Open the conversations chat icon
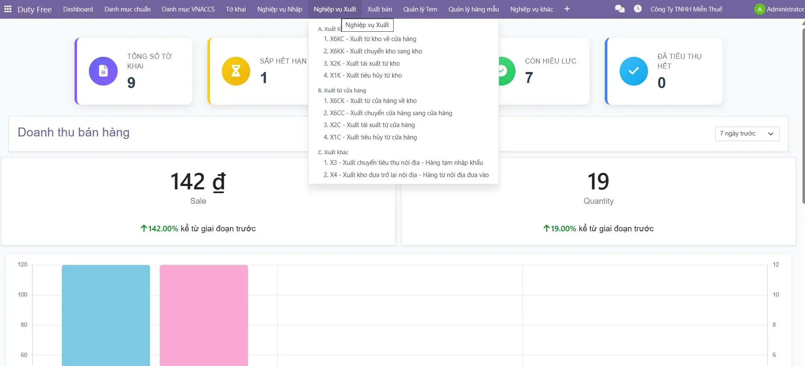This screenshot has width=805, height=366. click(x=619, y=9)
